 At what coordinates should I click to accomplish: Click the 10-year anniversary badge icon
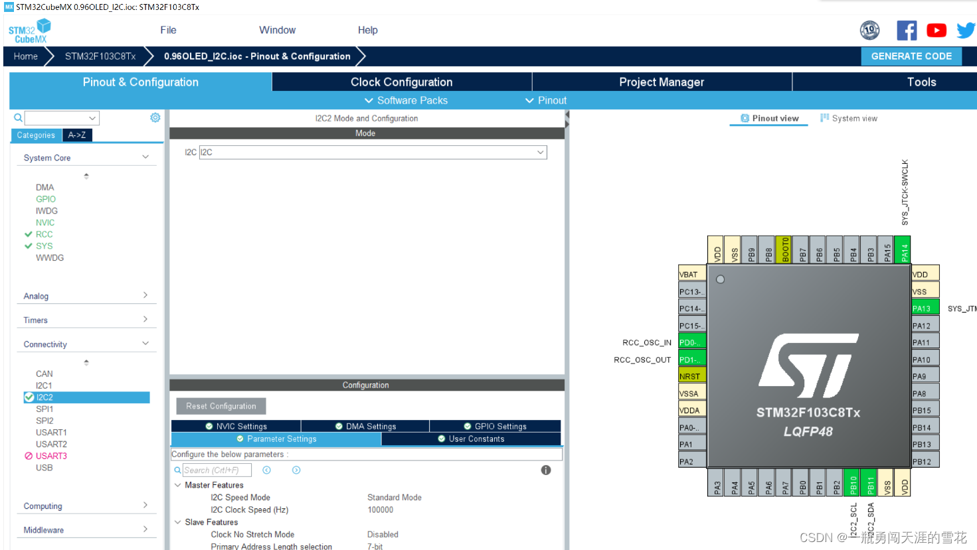[x=869, y=31]
